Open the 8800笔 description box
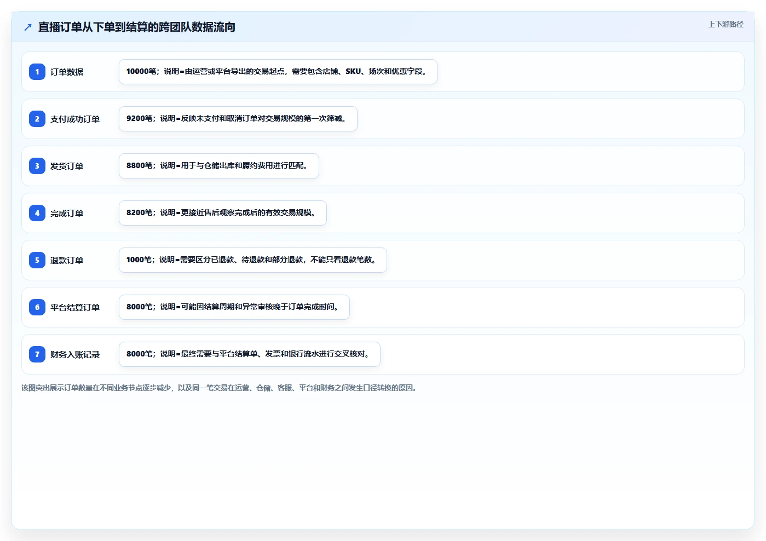 click(219, 166)
